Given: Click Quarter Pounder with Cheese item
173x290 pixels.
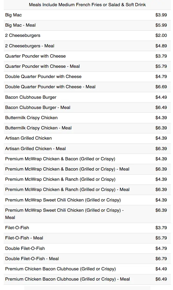Looking at the screenshot, I should 35,56.
